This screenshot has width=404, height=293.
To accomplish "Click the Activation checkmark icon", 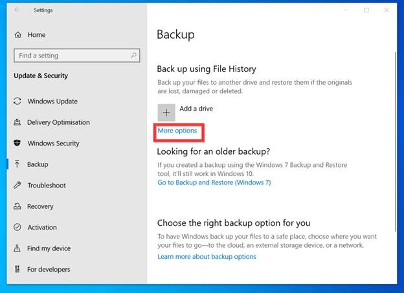I will click(17, 228).
